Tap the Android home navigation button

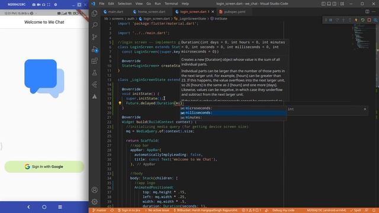[x=44, y=207]
